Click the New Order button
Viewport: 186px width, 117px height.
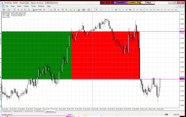point(37,10)
